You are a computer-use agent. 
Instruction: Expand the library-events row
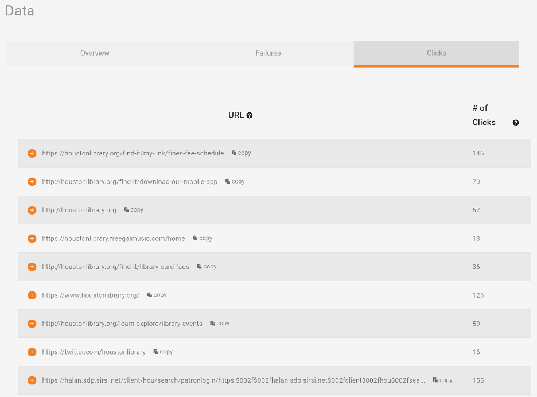(x=32, y=324)
